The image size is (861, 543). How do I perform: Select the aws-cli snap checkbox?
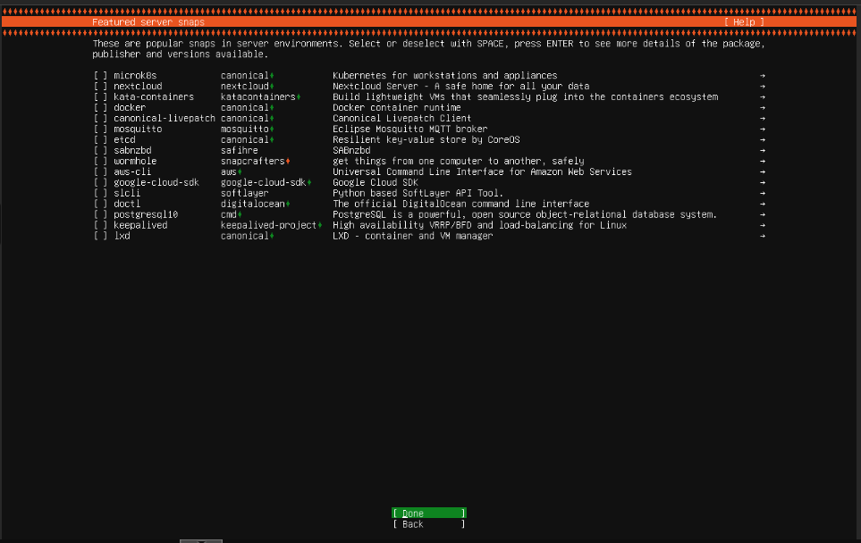[x=99, y=171]
